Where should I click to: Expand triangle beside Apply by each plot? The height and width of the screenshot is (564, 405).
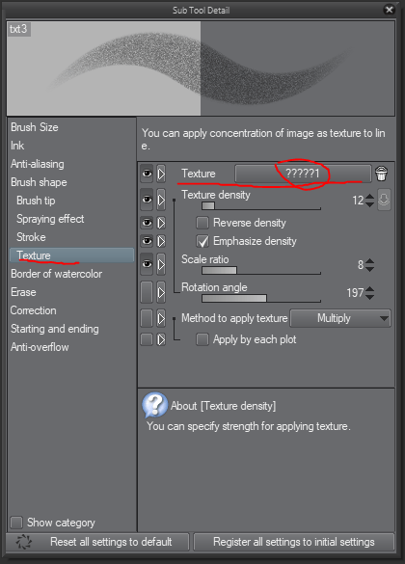(161, 339)
